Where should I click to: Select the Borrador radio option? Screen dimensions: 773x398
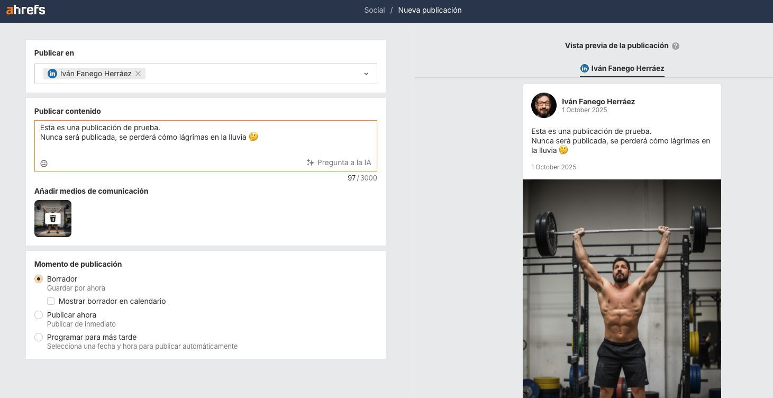pos(39,279)
